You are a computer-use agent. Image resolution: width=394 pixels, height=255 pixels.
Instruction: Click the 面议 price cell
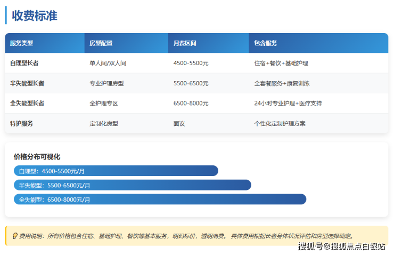[179, 123]
